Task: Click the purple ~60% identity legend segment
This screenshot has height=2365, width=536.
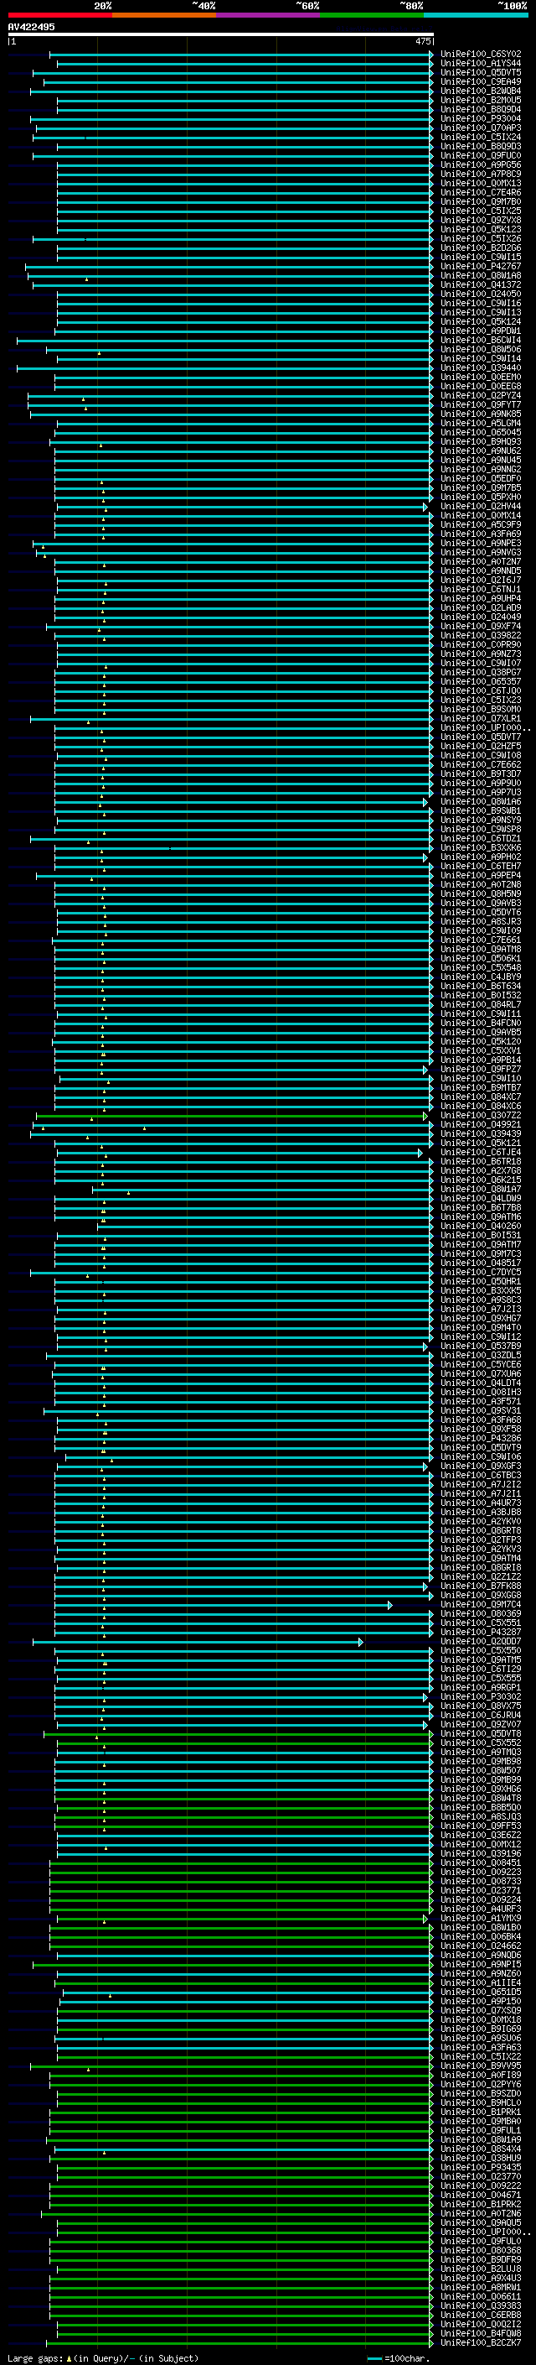Action: (x=267, y=15)
